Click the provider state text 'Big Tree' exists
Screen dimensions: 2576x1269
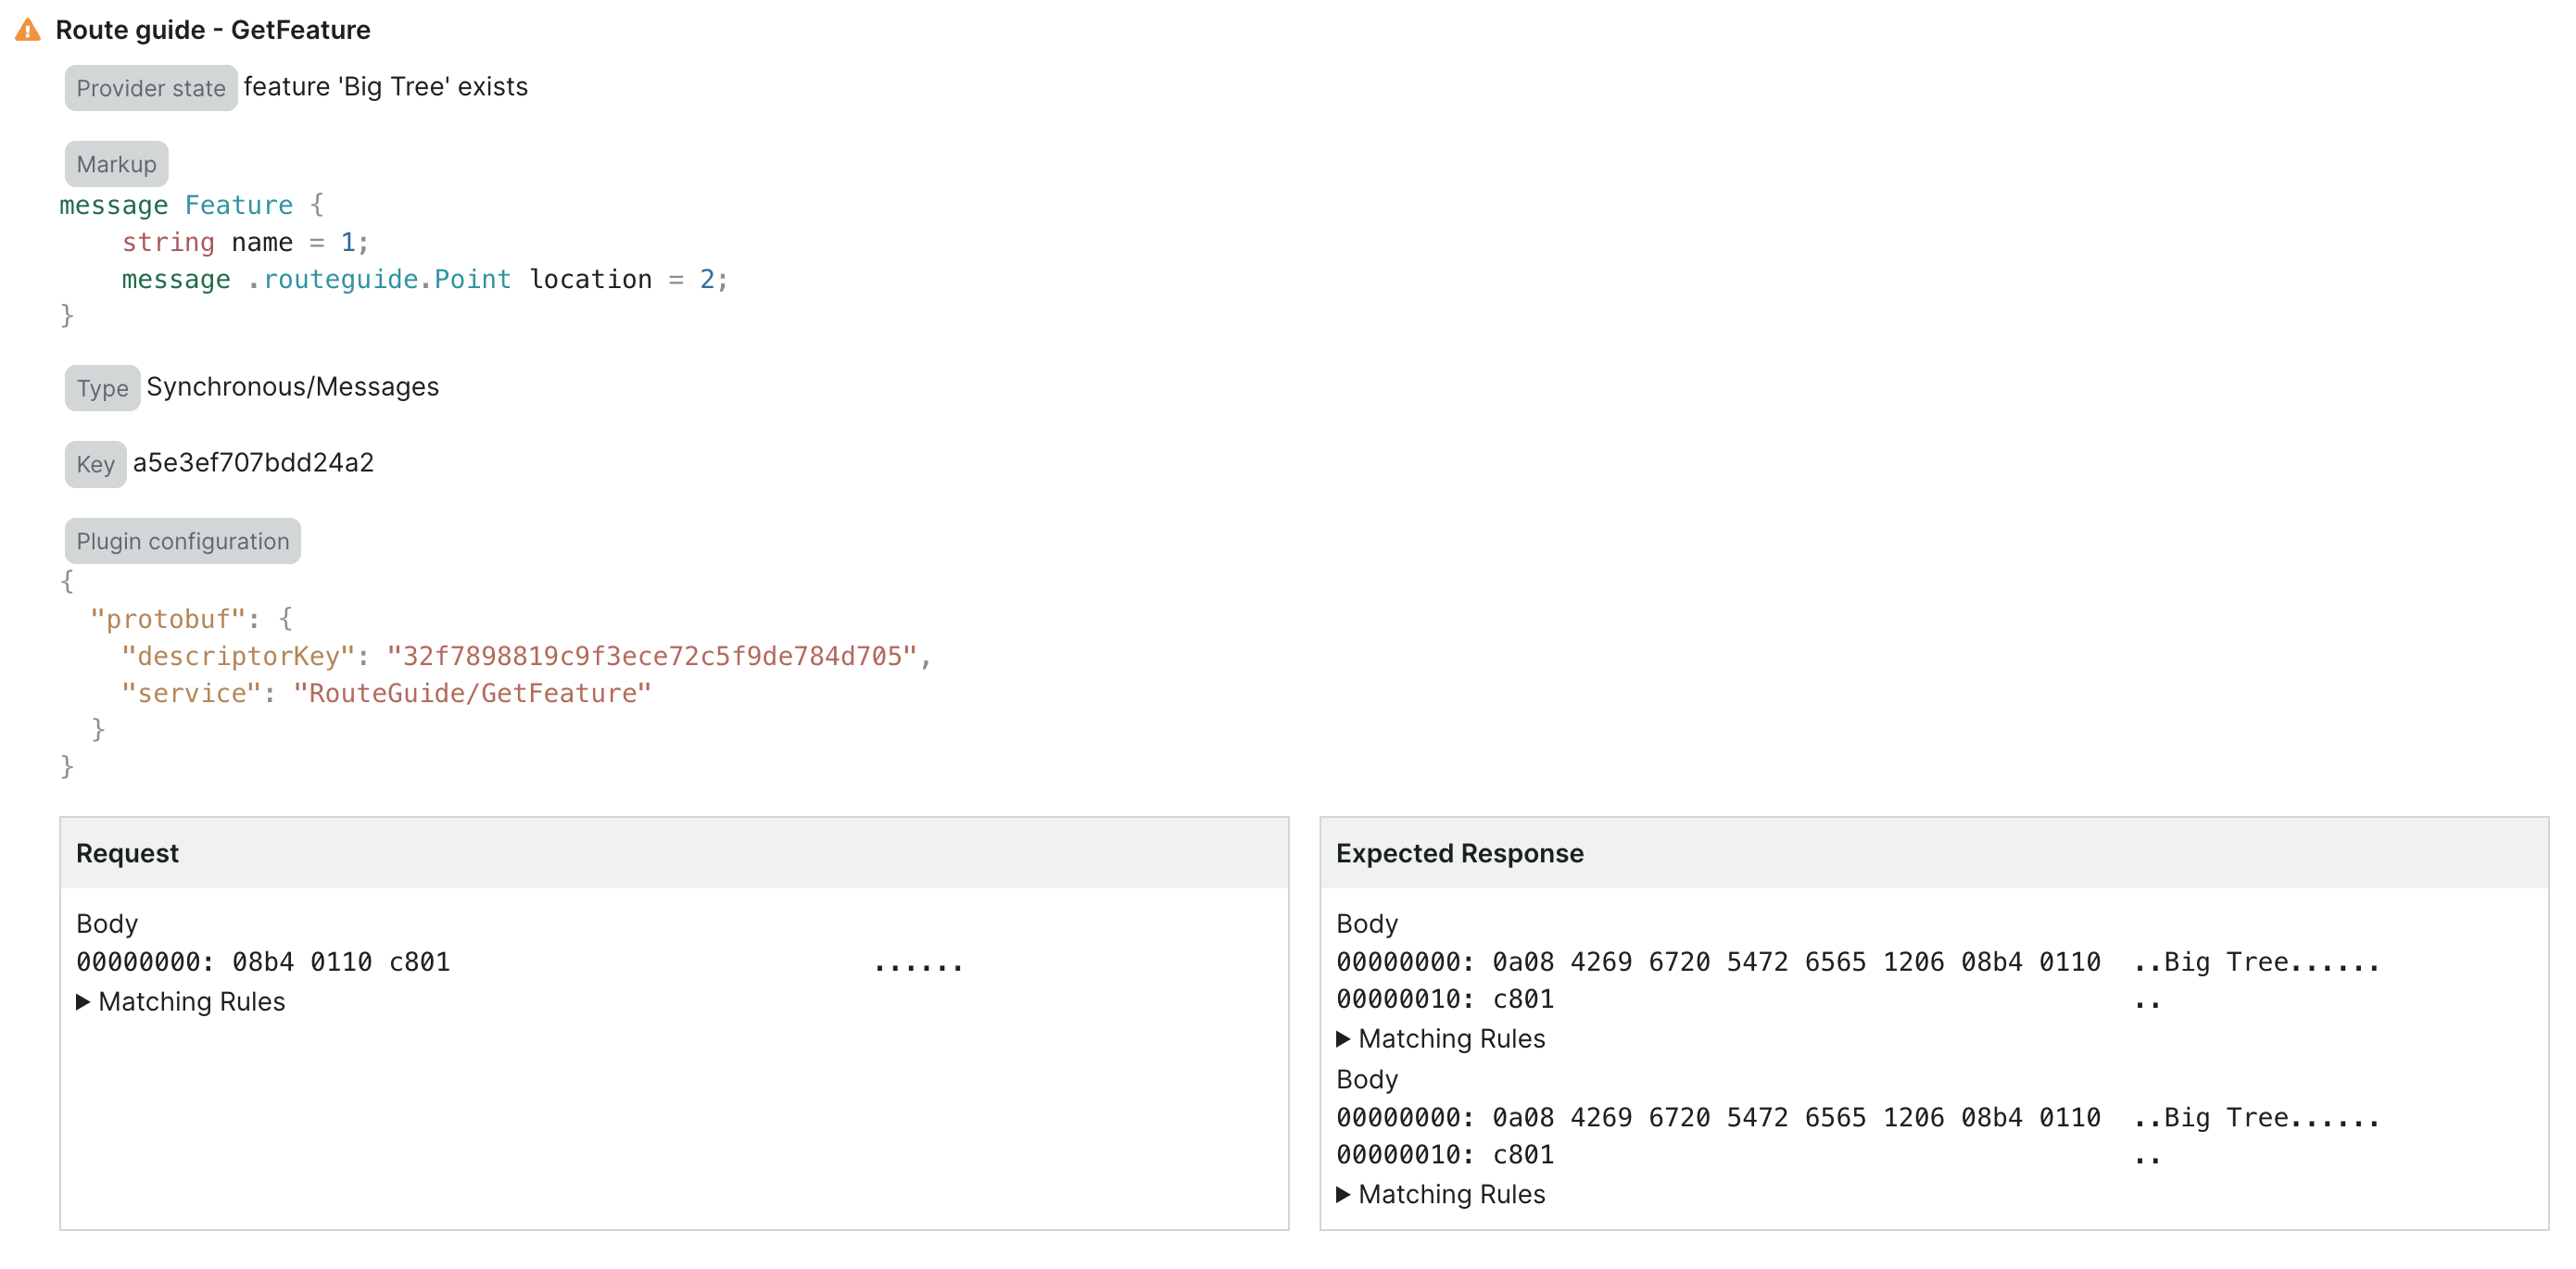(385, 87)
